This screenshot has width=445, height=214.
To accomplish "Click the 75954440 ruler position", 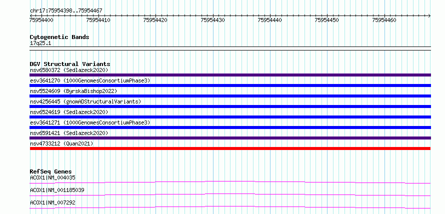I will [x=270, y=20].
